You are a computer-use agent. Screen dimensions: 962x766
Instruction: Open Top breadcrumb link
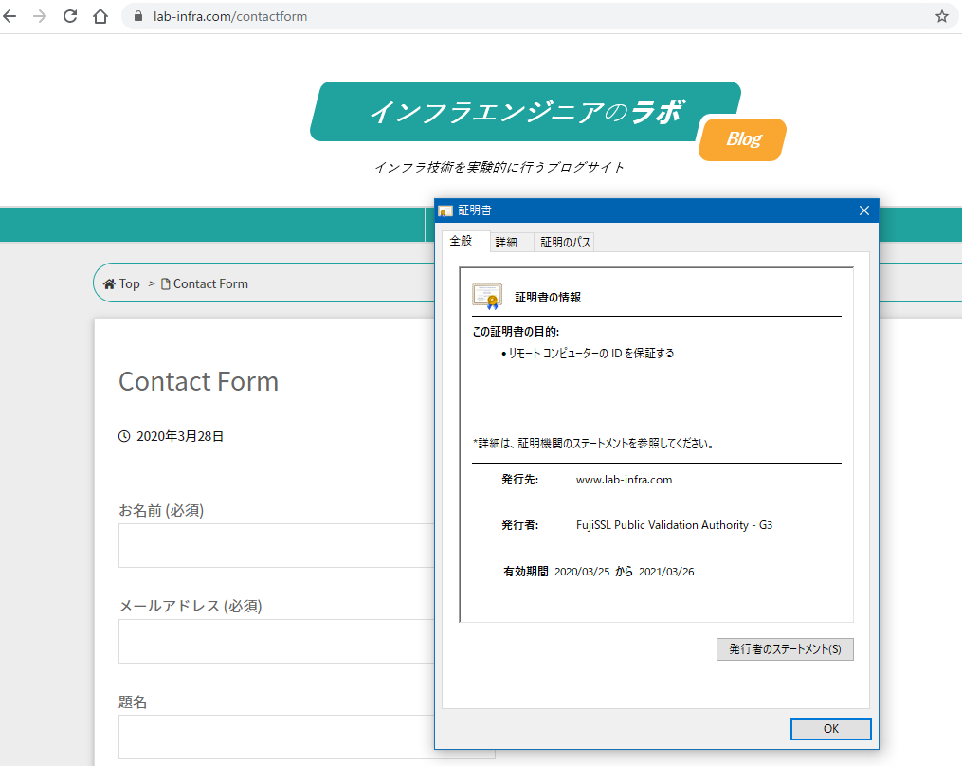tap(130, 283)
